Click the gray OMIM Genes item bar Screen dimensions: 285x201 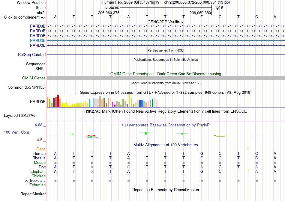[166, 78]
